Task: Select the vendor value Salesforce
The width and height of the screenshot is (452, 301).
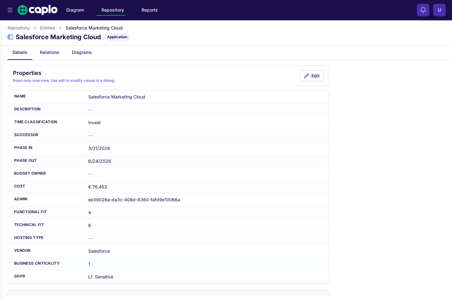Action: point(99,251)
